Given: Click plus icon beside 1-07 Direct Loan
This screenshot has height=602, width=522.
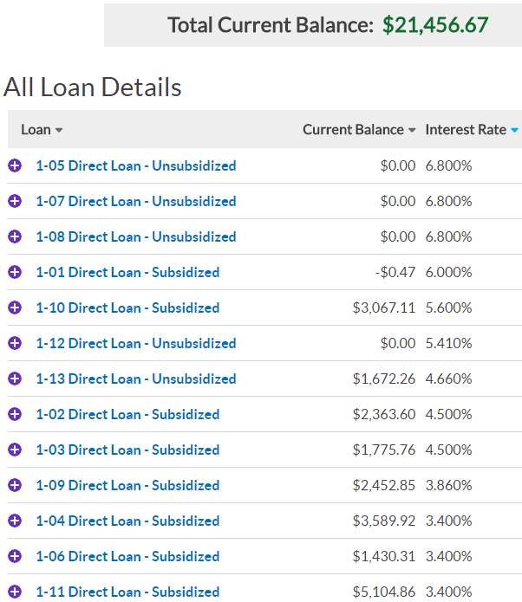Looking at the screenshot, I should tap(14, 201).
